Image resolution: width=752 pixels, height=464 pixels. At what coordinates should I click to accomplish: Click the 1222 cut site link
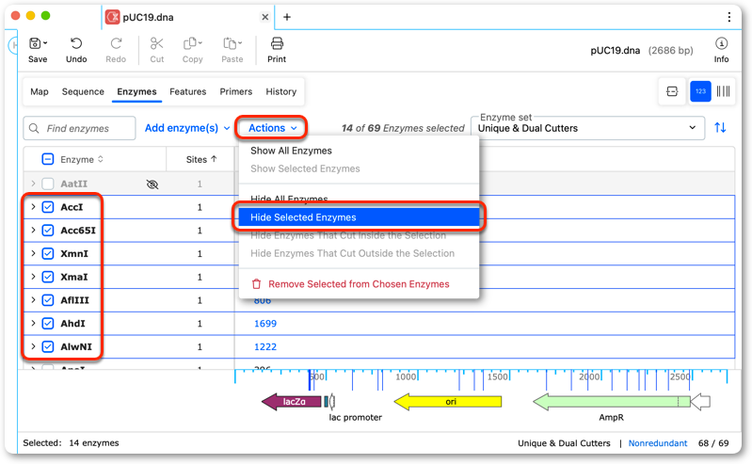(x=265, y=347)
